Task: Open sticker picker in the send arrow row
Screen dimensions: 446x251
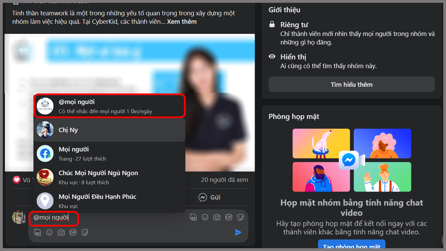Action: pyautogui.click(x=85, y=232)
